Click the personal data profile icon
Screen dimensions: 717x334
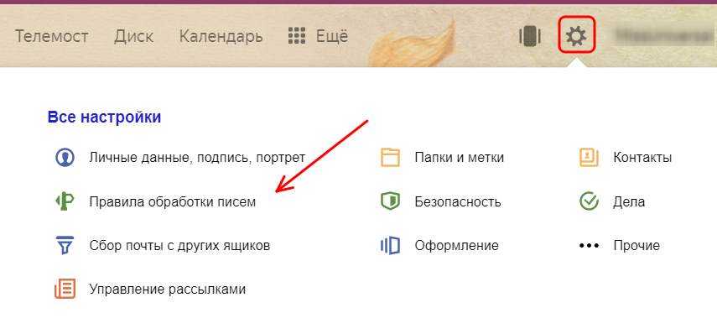[65, 158]
